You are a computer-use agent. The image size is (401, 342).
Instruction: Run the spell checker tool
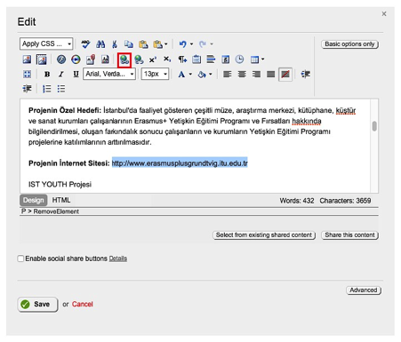pos(85,44)
